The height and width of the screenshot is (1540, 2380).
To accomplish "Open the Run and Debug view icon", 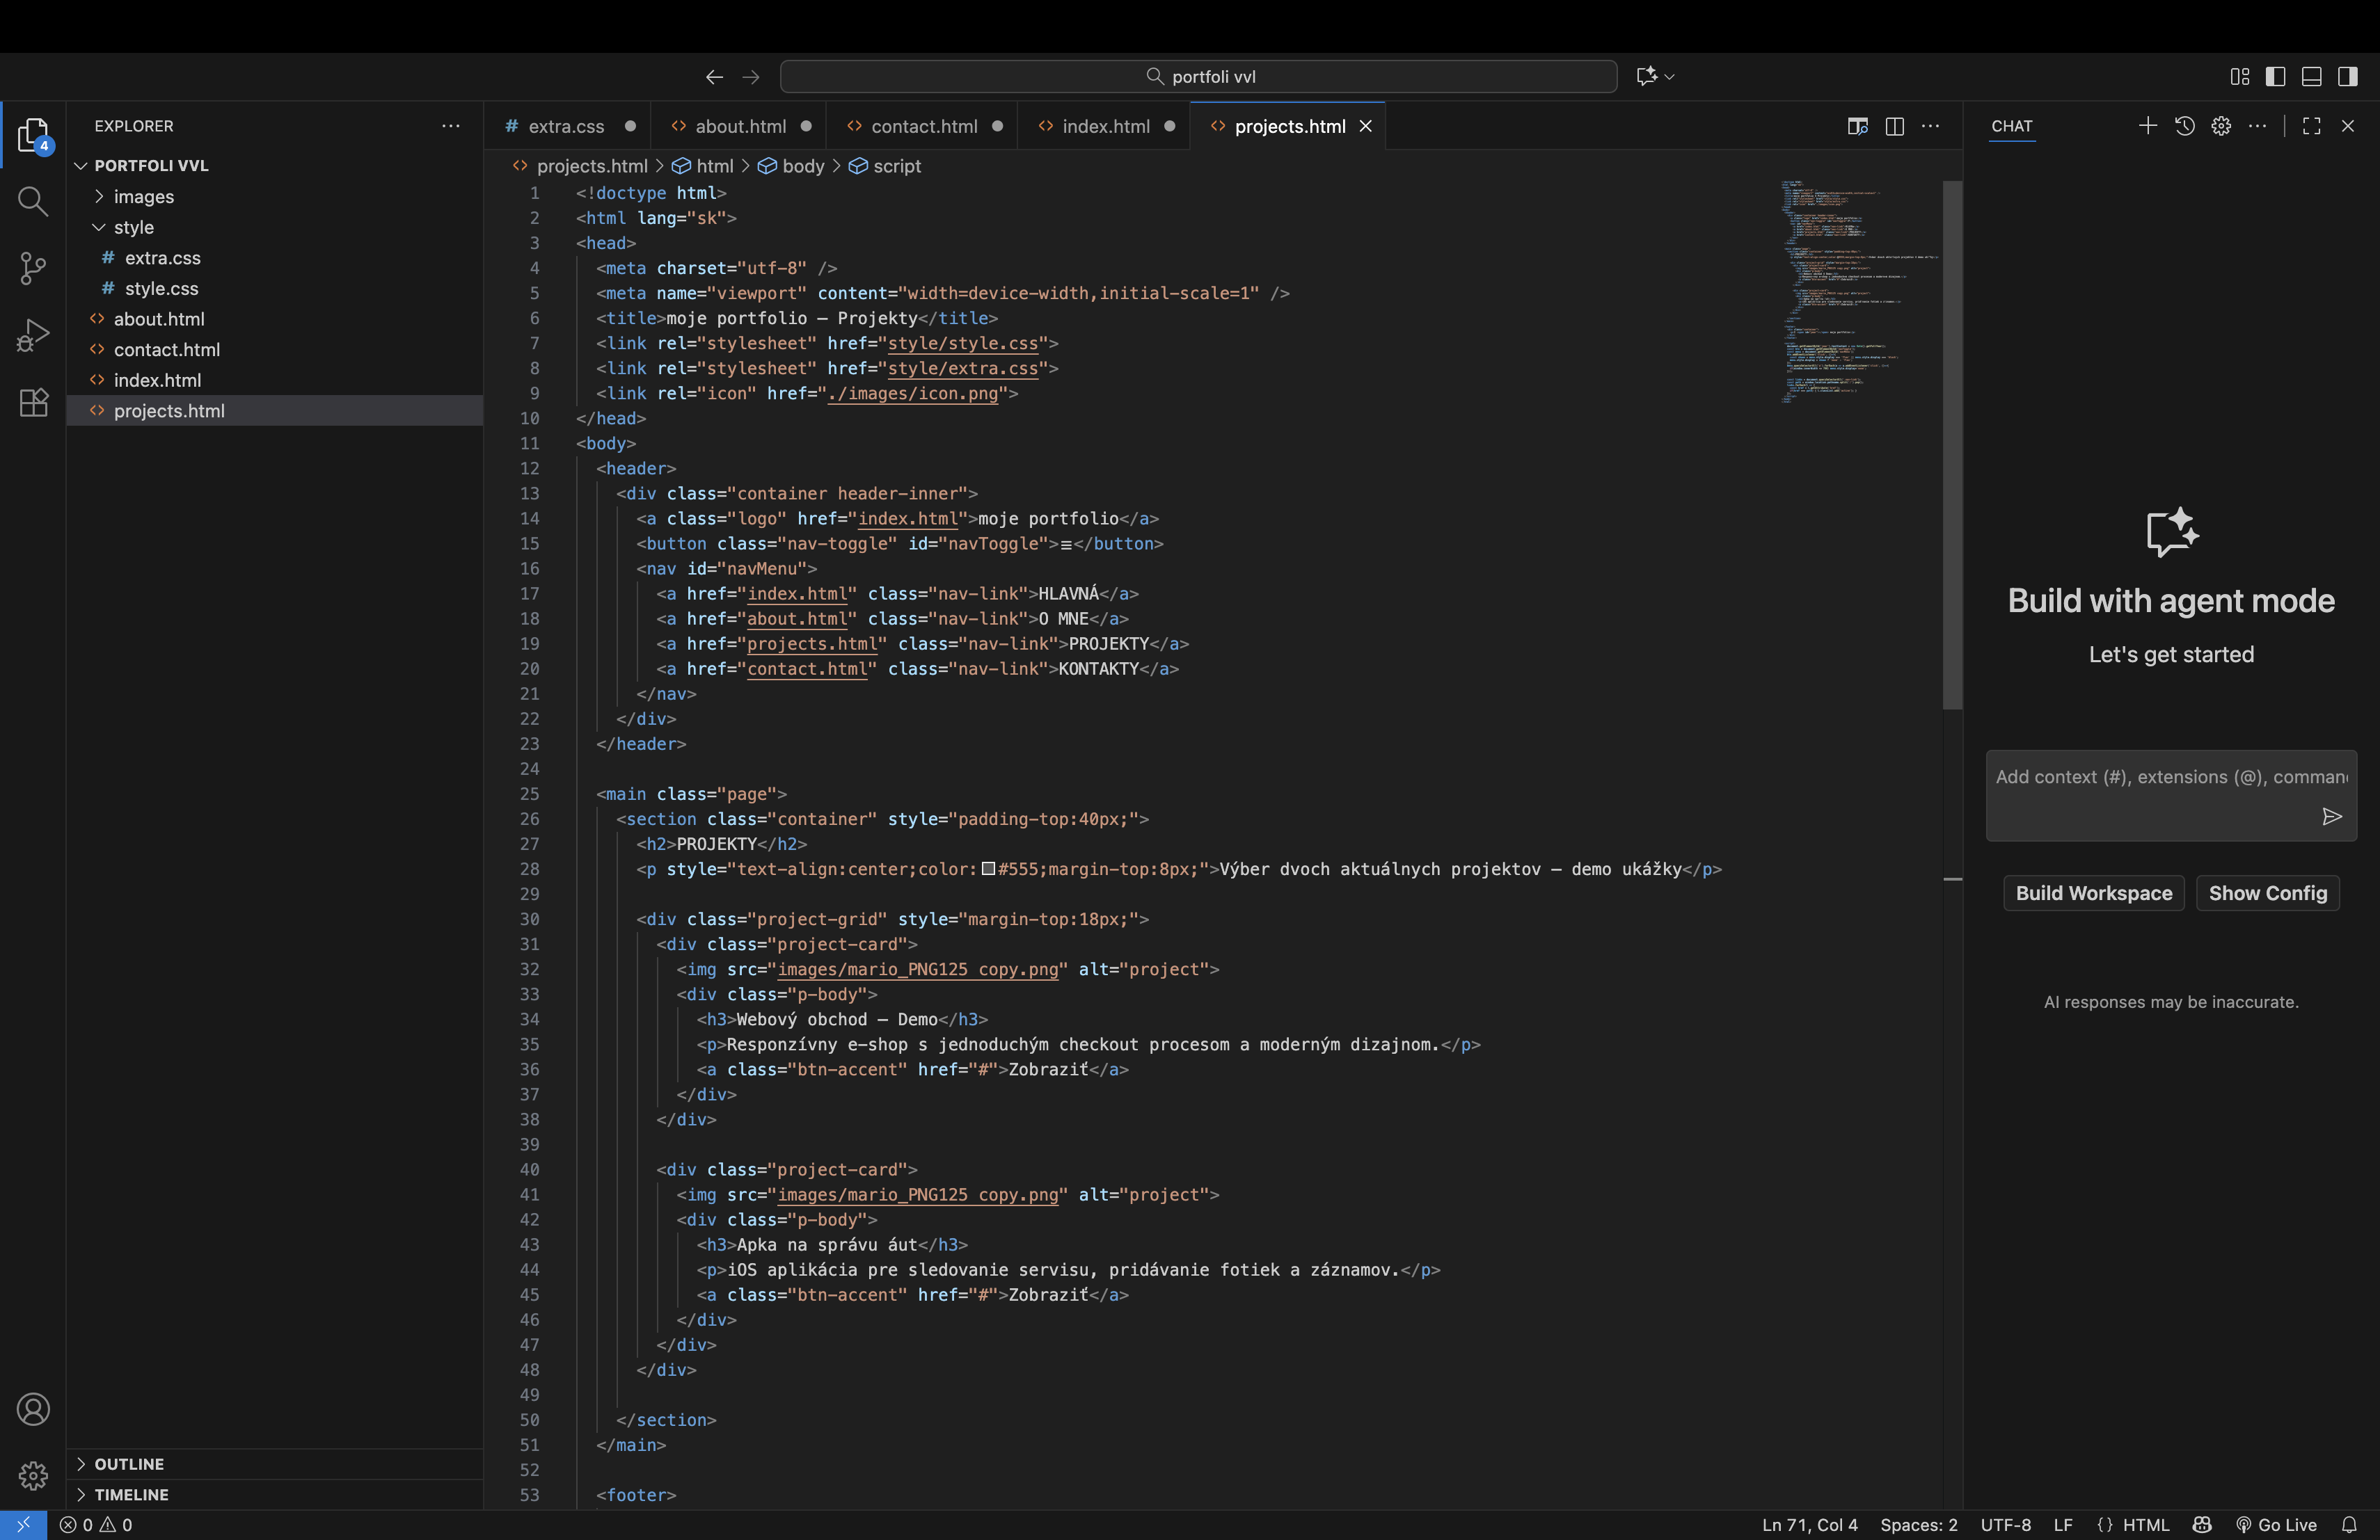I will 33,335.
